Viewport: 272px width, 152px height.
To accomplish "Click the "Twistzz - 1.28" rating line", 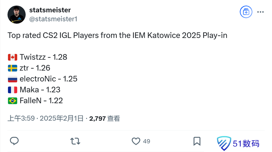I will tap(43, 57).
